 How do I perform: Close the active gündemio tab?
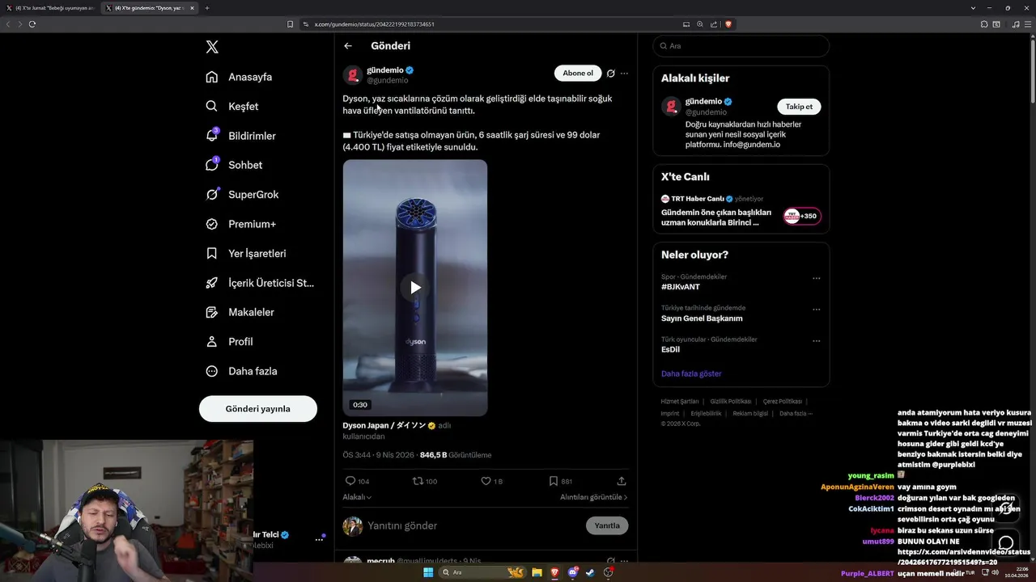click(192, 8)
